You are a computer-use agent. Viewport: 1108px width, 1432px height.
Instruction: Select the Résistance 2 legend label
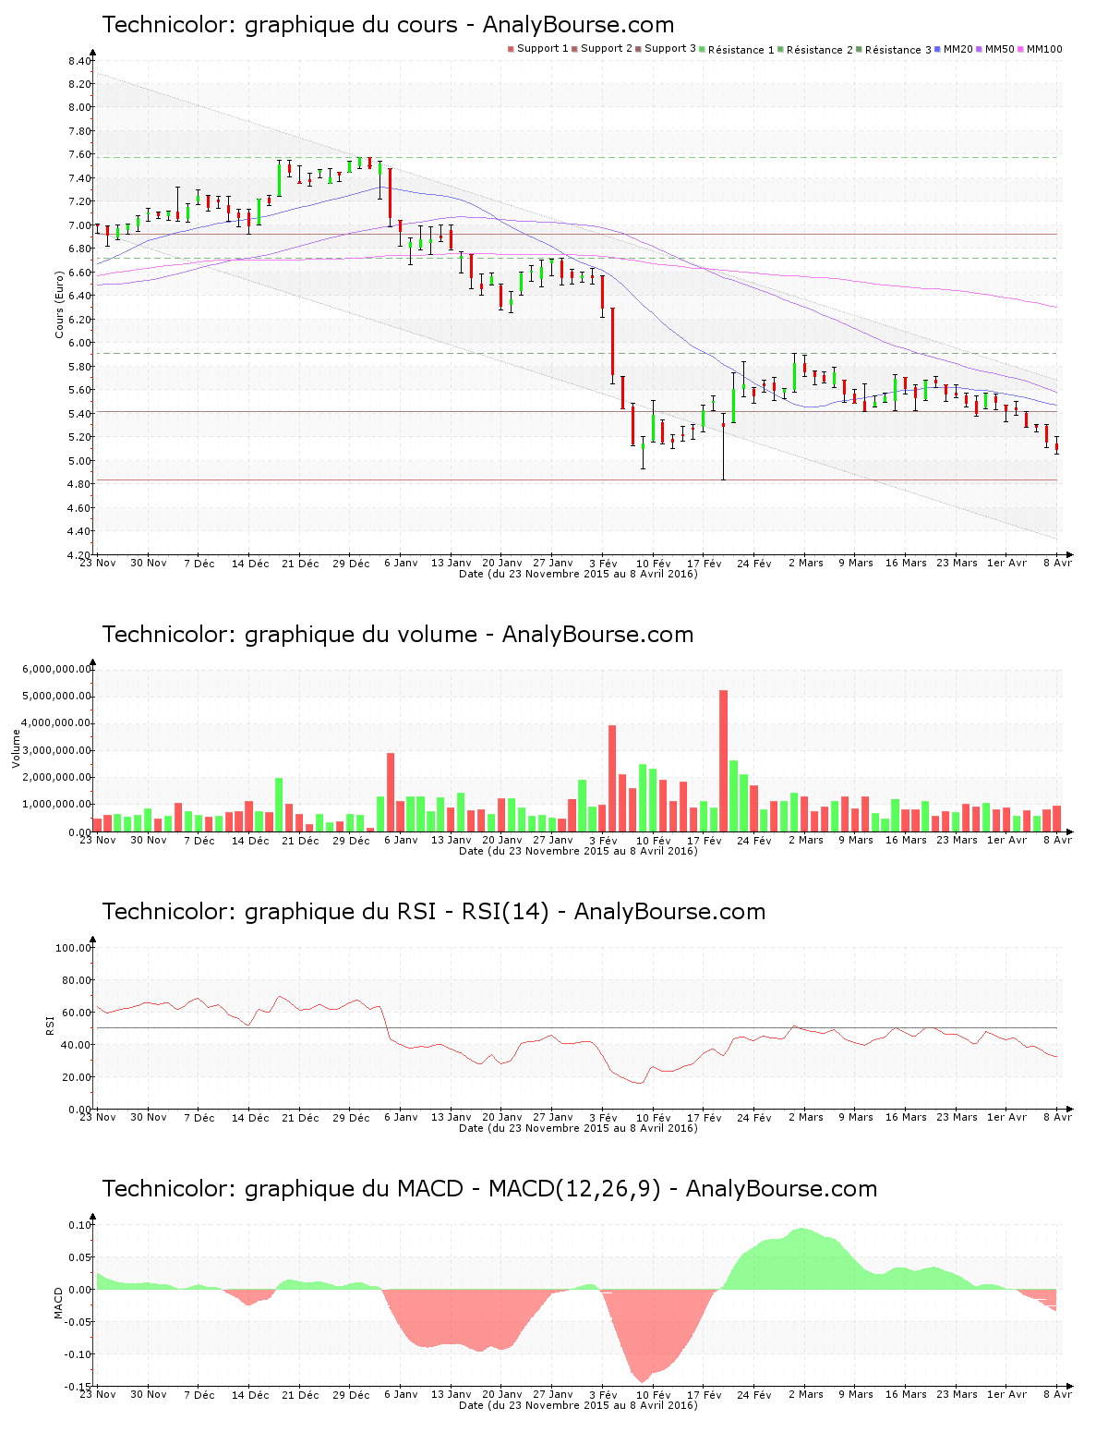(820, 49)
